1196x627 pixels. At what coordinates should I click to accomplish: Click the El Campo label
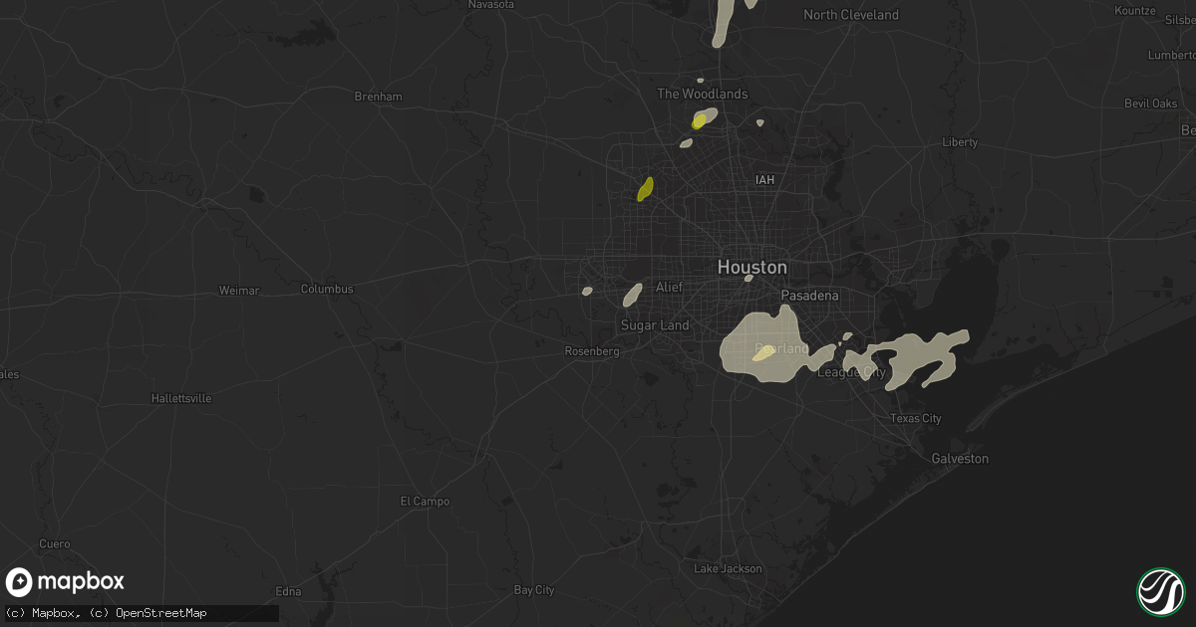(x=425, y=502)
